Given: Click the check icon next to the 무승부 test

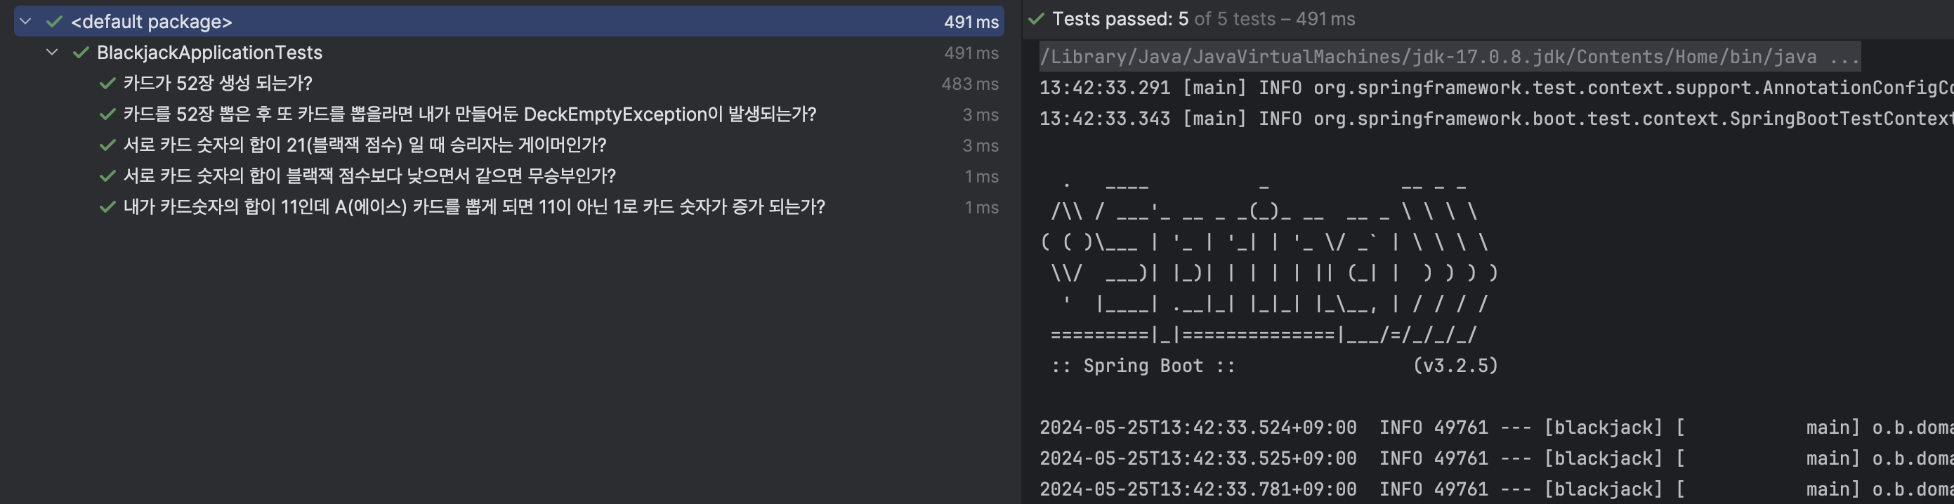Looking at the screenshot, I should click(x=106, y=175).
